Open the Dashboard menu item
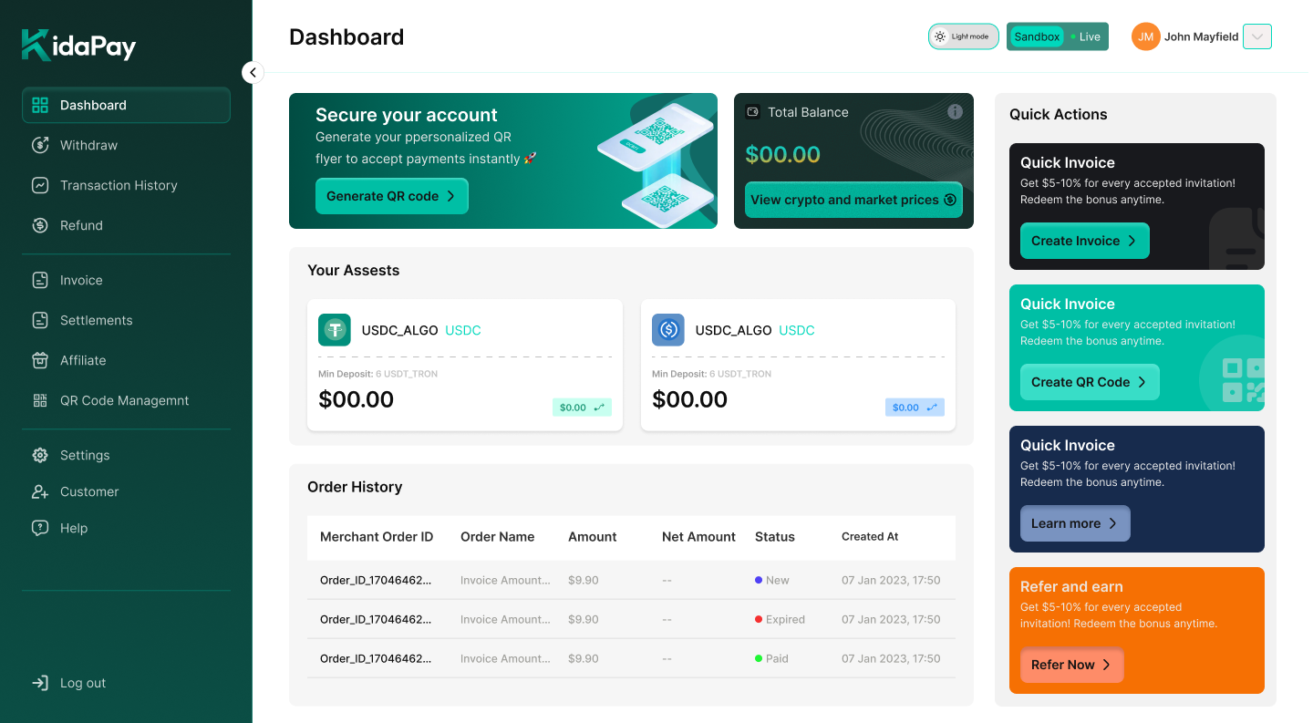 tap(126, 105)
